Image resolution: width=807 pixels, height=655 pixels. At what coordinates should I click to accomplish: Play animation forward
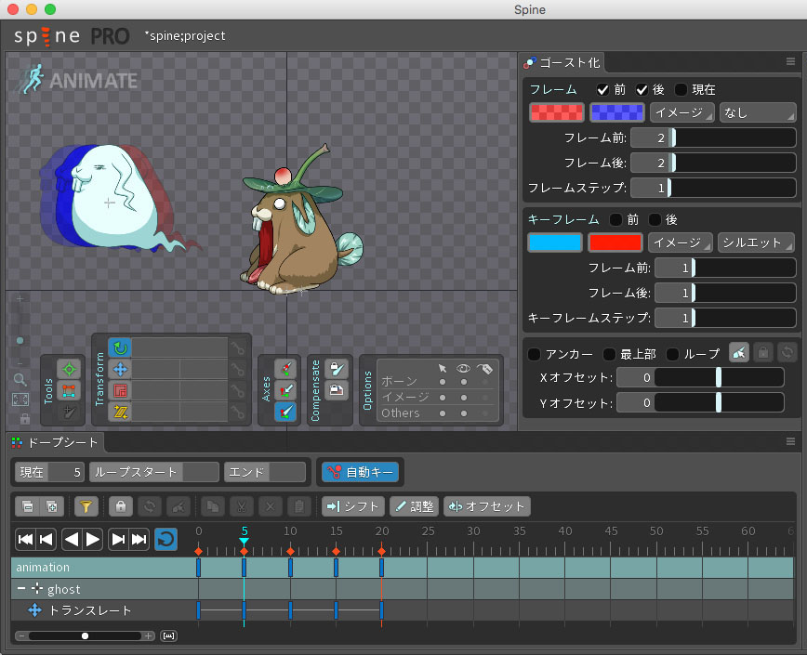coord(93,539)
